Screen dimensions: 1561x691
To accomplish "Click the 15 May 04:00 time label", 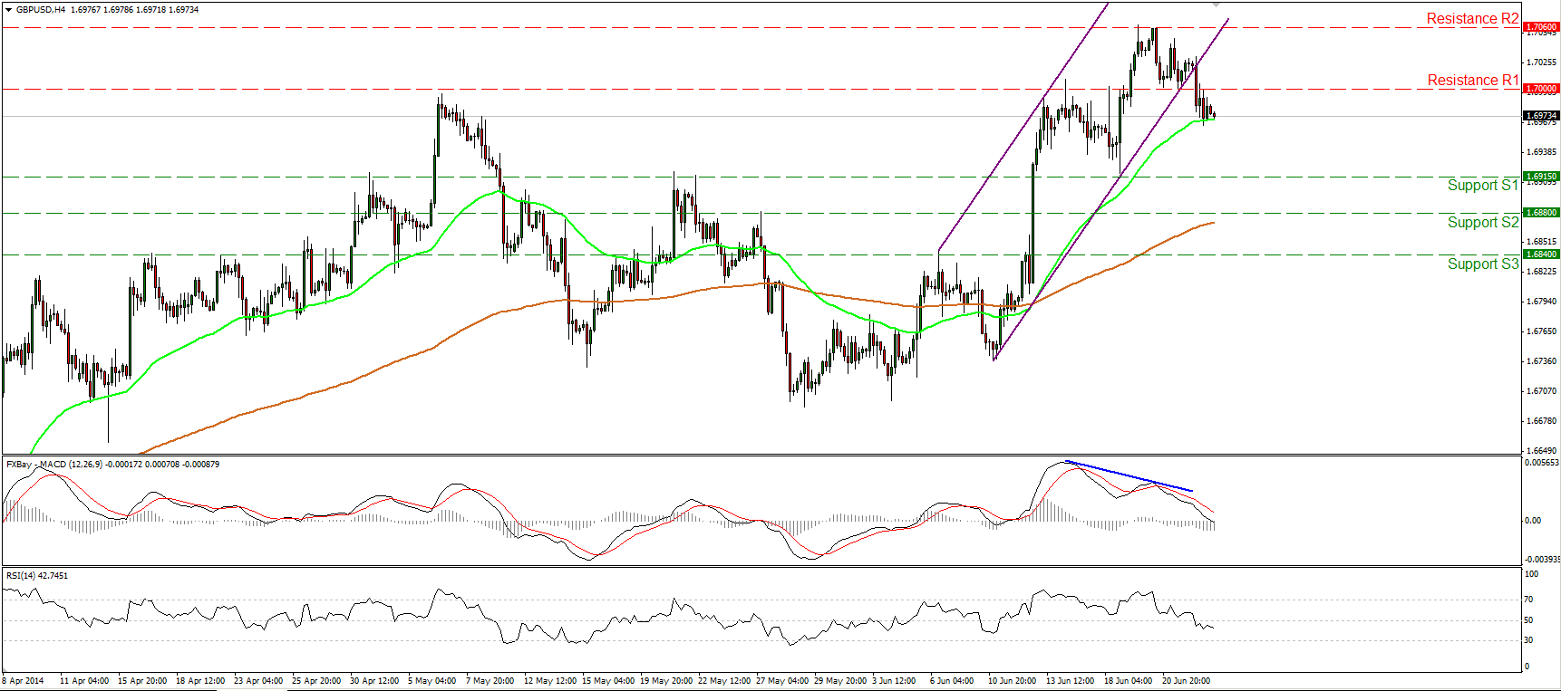I will (608, 681).
